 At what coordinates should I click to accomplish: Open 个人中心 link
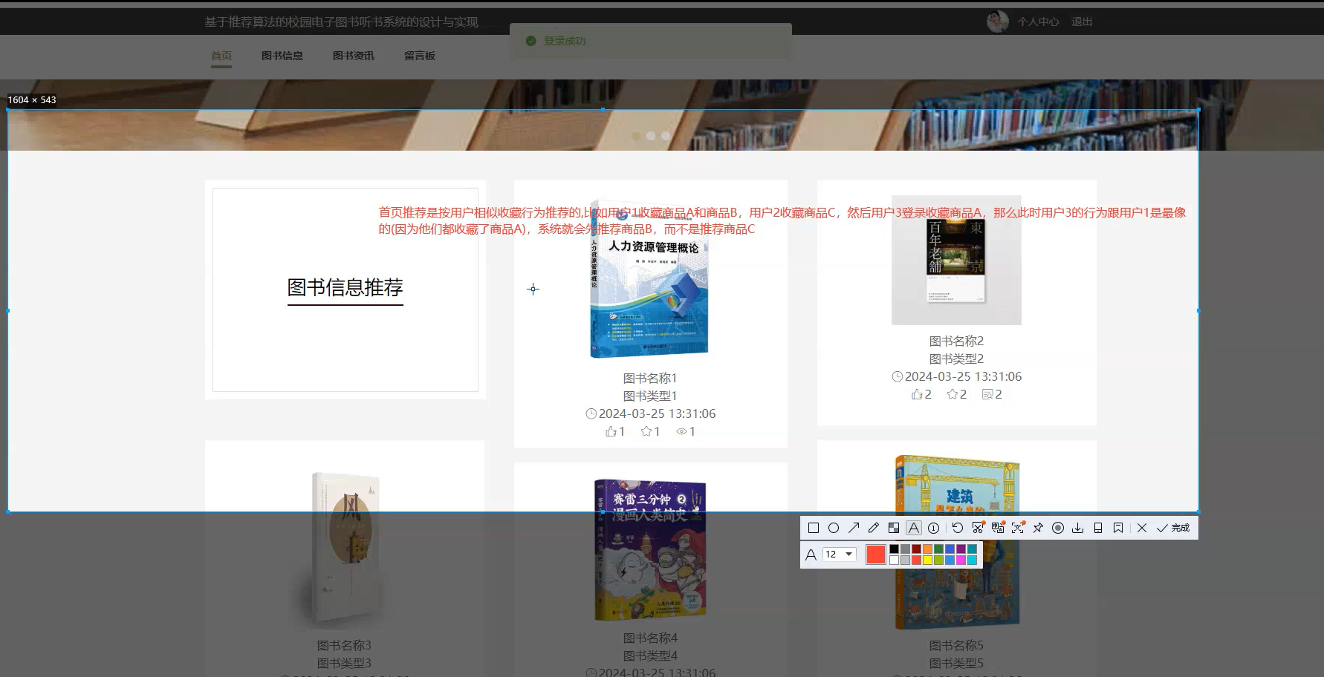click(x=1039, y=22)
